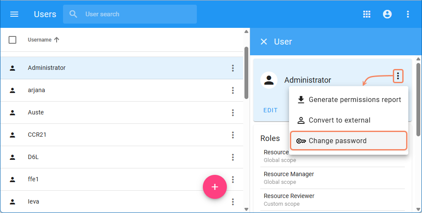This screenshot has width=422, height=213.
Task: Close the User details panel
Action: point(264,42)
